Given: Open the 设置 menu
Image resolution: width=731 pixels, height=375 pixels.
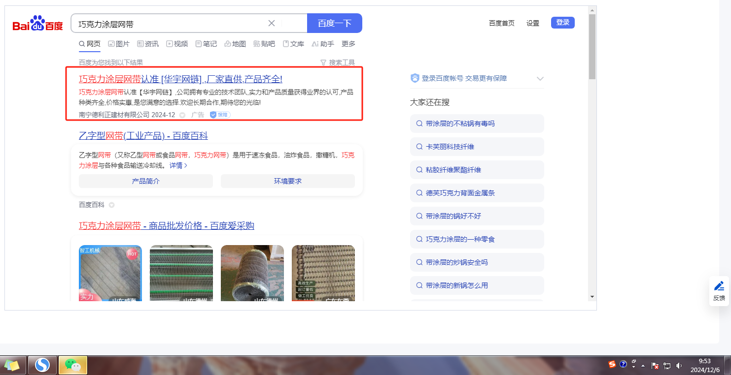Looking at the screenshot, I should tap(533, 23).
